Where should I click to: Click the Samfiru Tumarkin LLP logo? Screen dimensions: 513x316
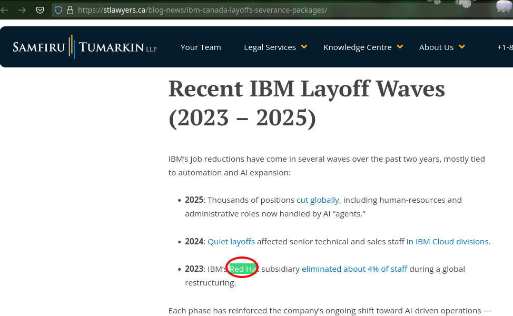(x=84, y=47)
